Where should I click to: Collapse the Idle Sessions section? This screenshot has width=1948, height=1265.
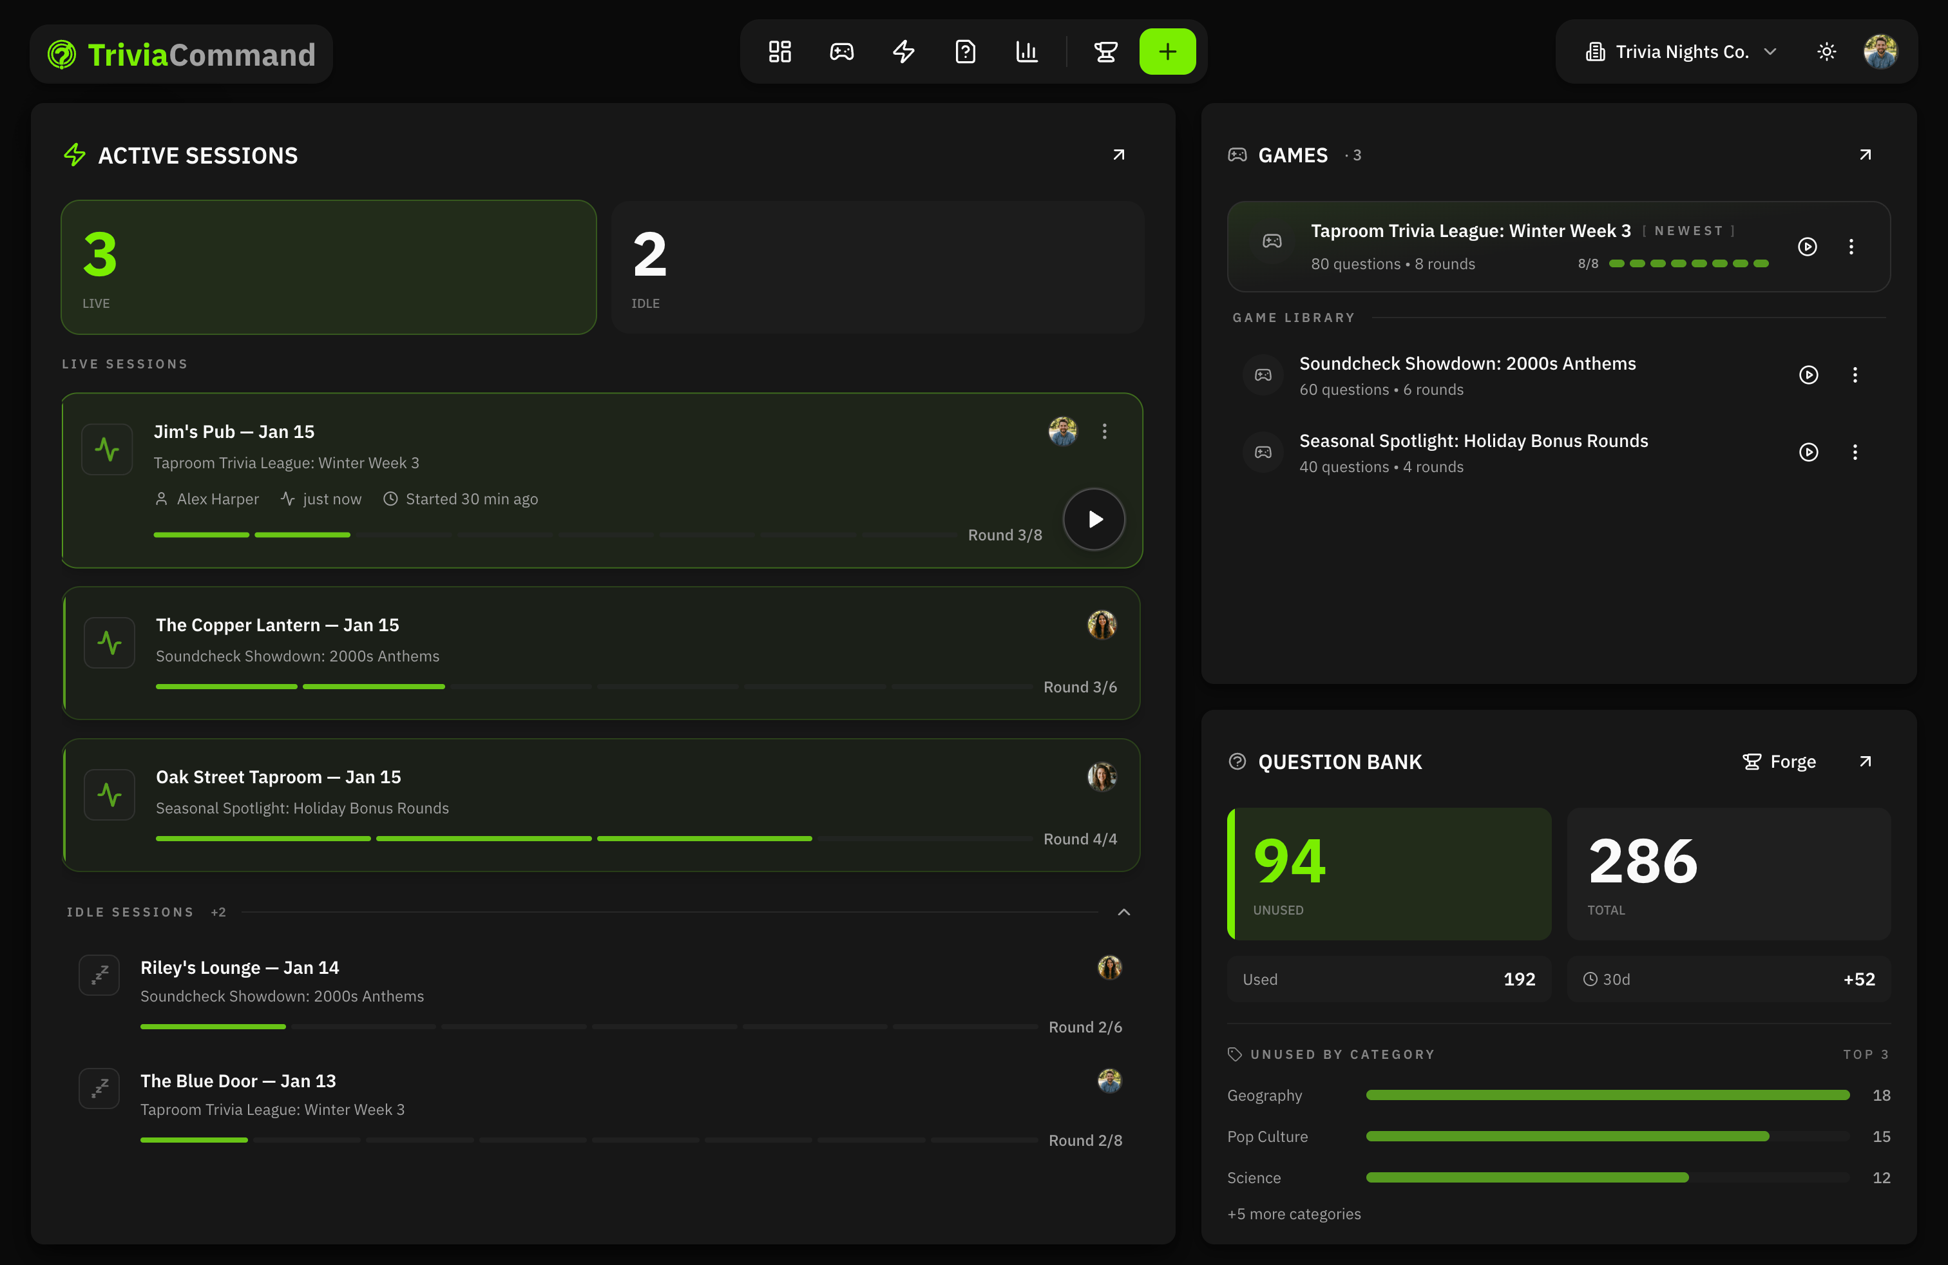(x=1124, y=911)
